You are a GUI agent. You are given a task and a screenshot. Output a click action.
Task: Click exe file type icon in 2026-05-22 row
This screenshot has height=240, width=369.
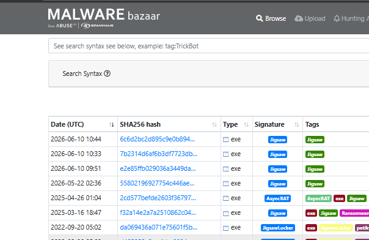click(x=225, y=184)
